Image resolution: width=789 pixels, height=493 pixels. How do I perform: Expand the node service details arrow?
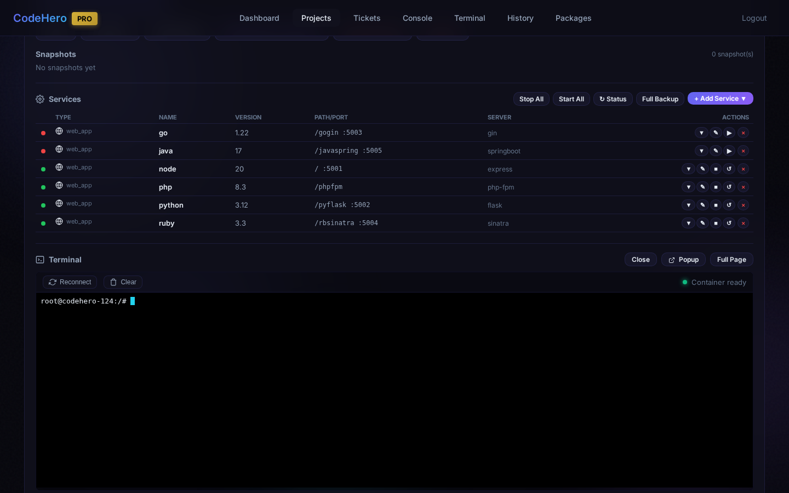(x=688, y=169)
